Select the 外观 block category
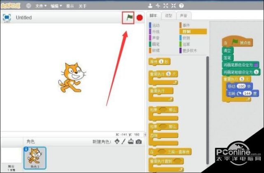Image resolution: width=264 pixels, height=173 pixels. (154, 32)
